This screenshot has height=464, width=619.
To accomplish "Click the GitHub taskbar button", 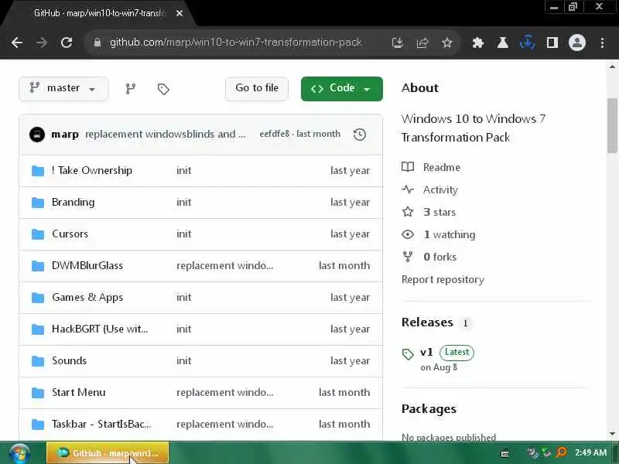I will tap(108, 453).
